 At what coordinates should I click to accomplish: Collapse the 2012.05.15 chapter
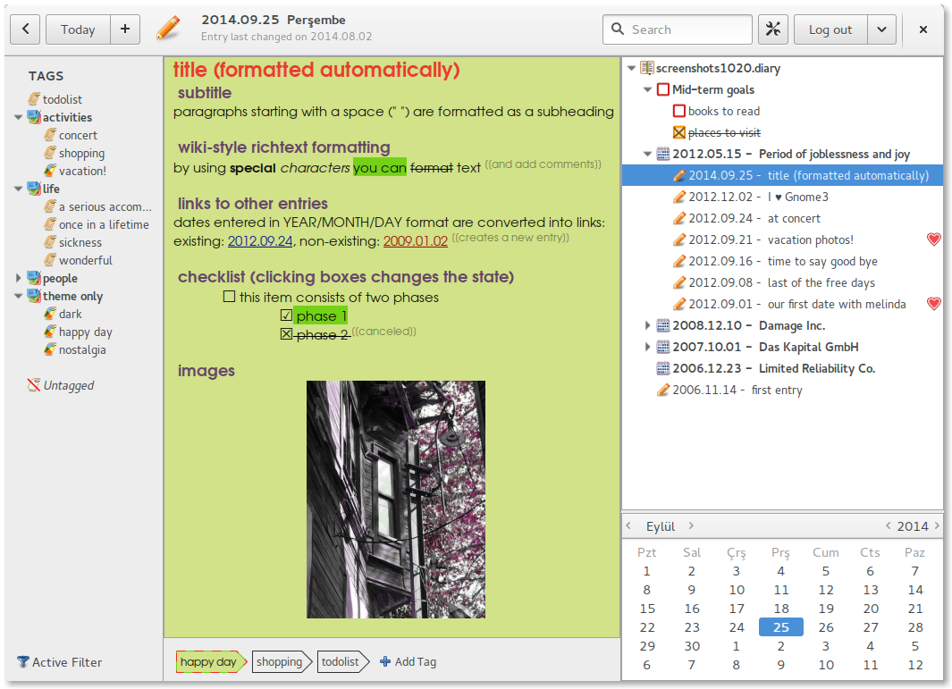coord(648,154)
